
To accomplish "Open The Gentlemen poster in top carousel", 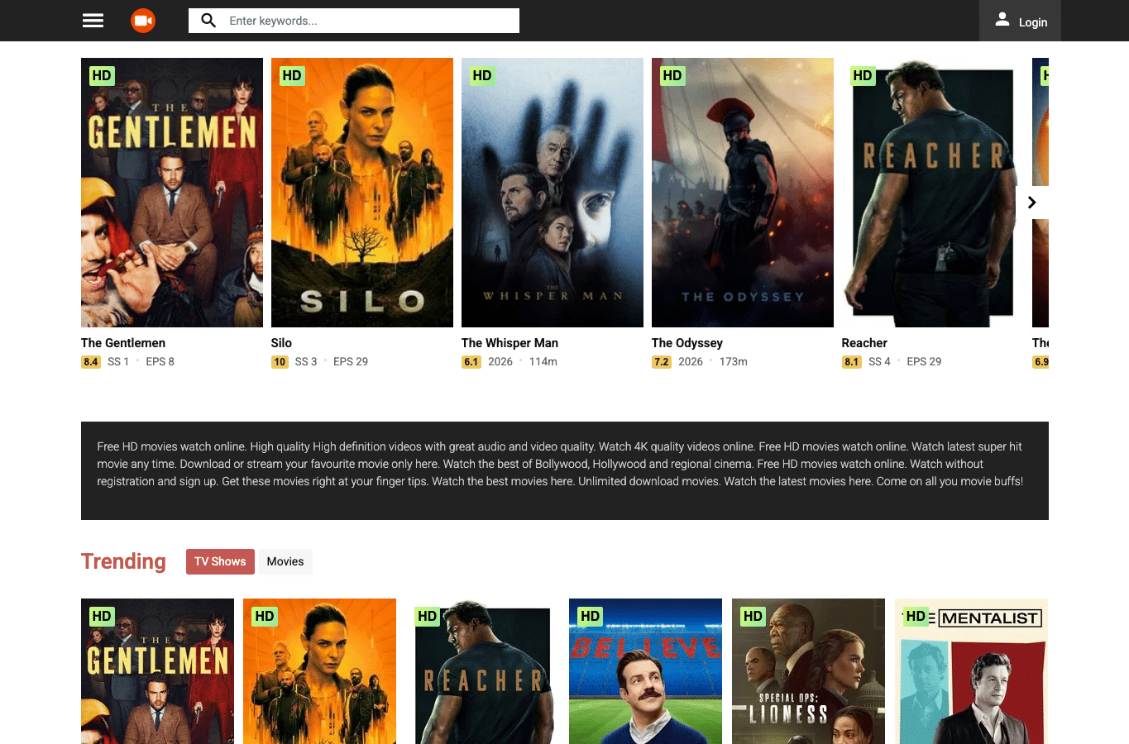I will pyautogui.click(x=172, y=193).
